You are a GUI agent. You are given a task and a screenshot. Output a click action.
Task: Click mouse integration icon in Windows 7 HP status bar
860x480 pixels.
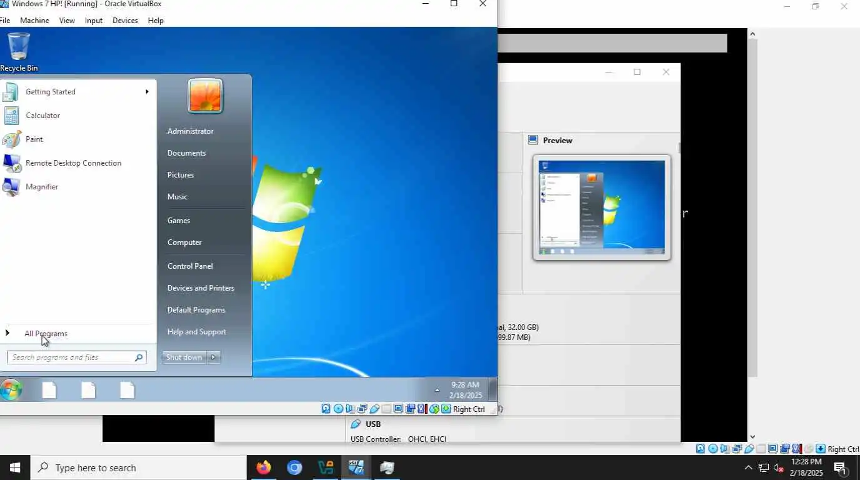coord(434,409)
